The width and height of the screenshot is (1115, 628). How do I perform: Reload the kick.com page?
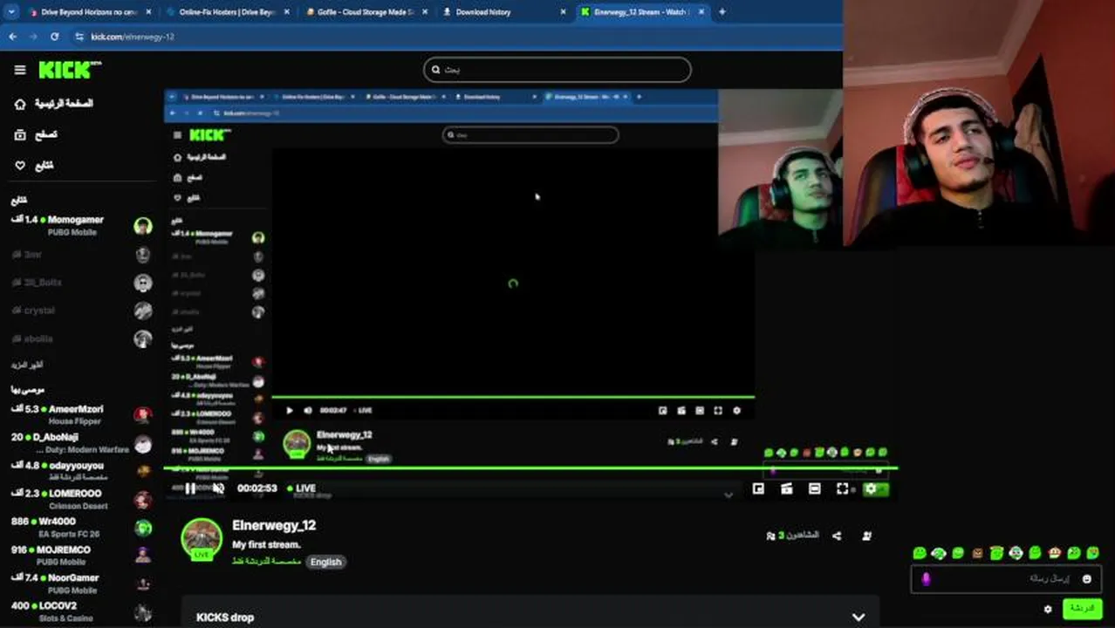54,37
